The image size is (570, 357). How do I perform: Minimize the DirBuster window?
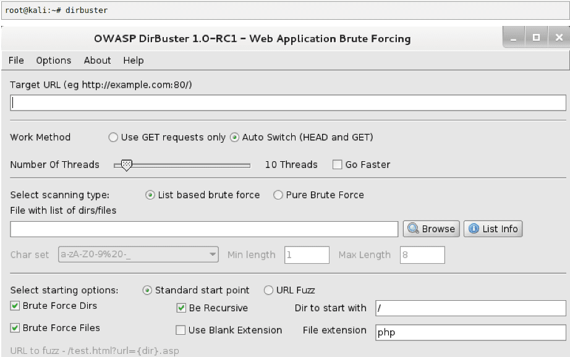click(x=514, y=38)
